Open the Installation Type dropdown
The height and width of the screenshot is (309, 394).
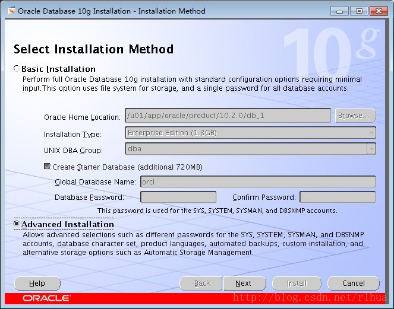pos(251,133)
